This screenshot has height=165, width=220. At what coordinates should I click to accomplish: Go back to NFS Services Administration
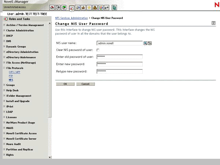coord(71,18)
